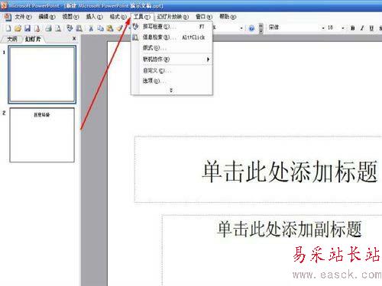This screenshot has height=286, width=382.
Task: Click the New presentation toolbar icon
Action: [8, 28]
